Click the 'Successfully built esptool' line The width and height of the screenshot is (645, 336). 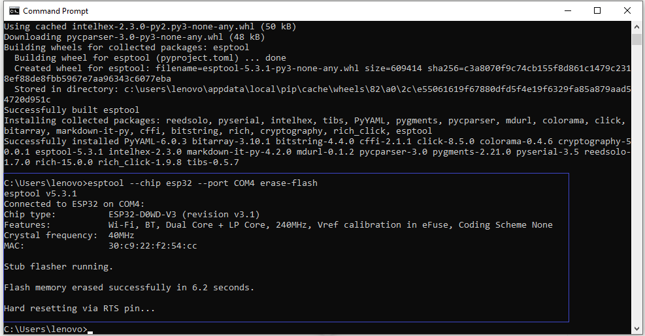click(72, 110)
